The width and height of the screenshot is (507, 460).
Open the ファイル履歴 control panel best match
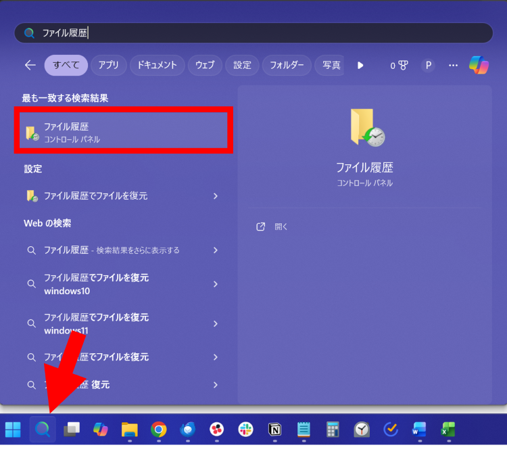click(124, 131)
